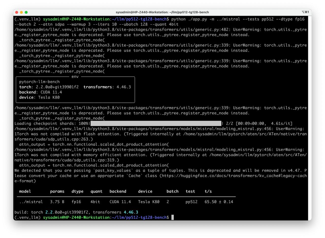Click the cursor at the bottom prompt
Screen dimensions: 325x238
pyautogui.click(x=173, y=217)
